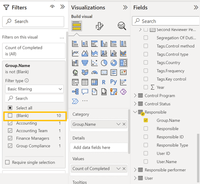Pick the Line chart visual
Screen dimensions: 200x184
point(75,54)
